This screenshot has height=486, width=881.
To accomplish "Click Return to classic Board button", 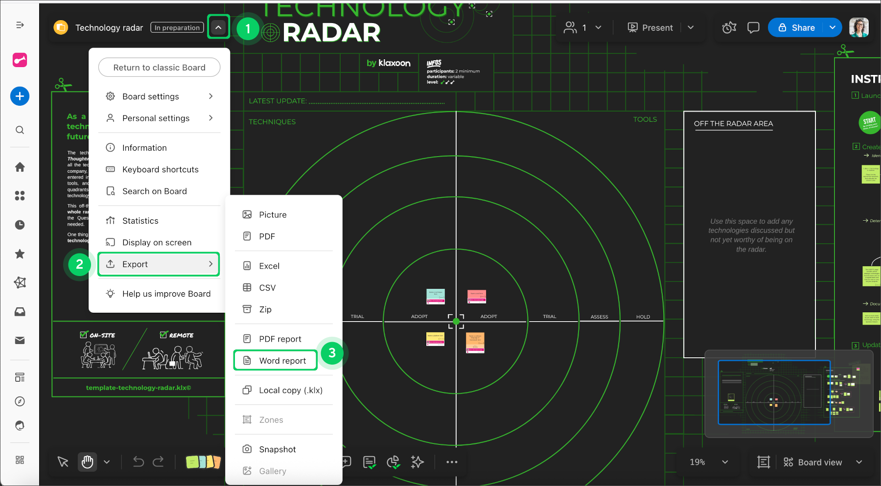I will (159, 68).
